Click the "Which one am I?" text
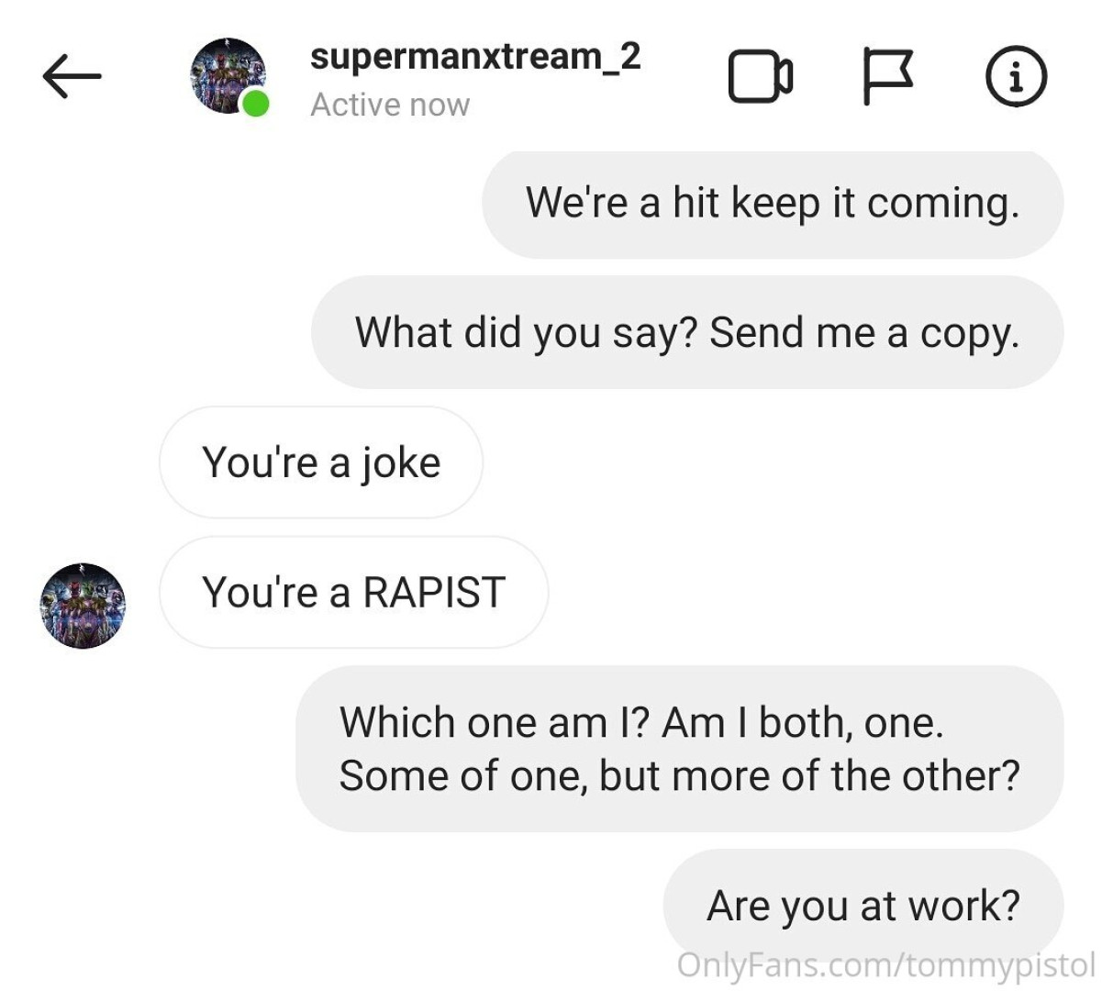This screenshot has width=1102, height=991. [x=495, y=723]
